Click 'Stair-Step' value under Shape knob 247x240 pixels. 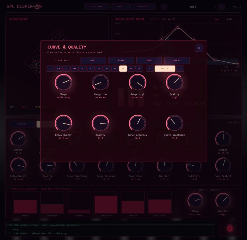(x=63, y=97)
